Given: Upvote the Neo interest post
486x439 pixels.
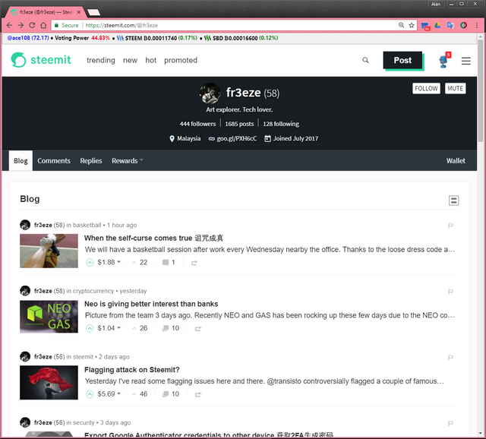Looking at the screenshot, I should coord(90,328).
